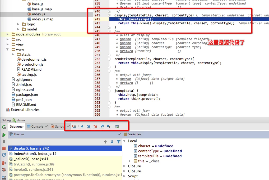Fold the render method at line 252
The image size is (269, 180).
[109, 59]
